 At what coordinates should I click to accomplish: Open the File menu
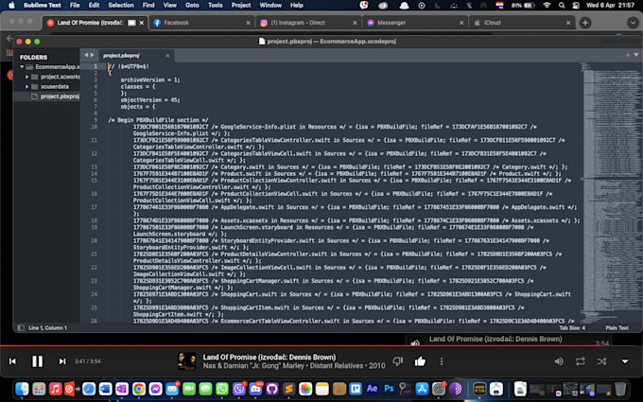(x=75, y=6)
